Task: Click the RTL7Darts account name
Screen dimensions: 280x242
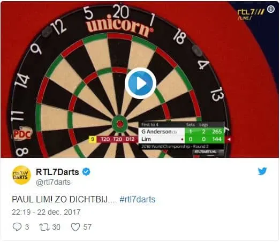Action: coord(57,172)
